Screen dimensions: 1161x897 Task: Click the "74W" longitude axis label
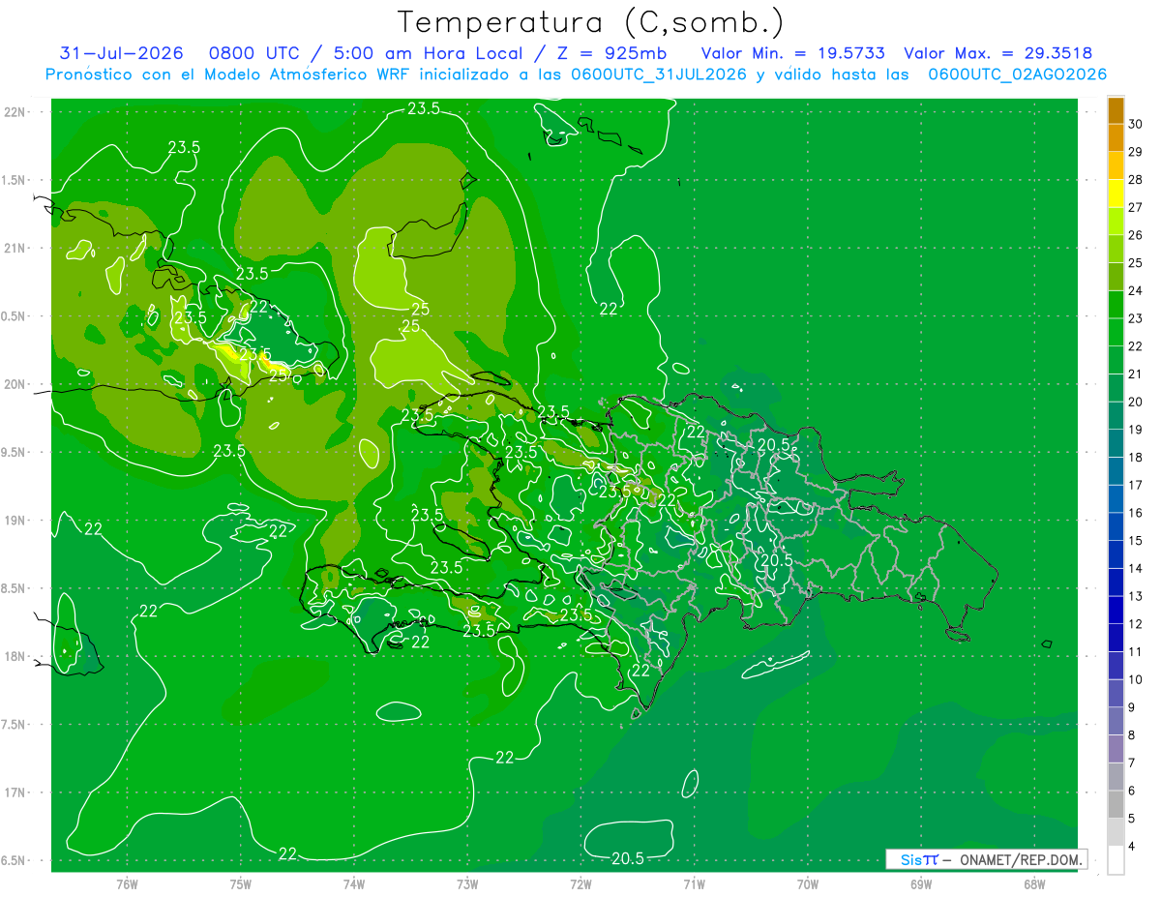coord(354,883)
